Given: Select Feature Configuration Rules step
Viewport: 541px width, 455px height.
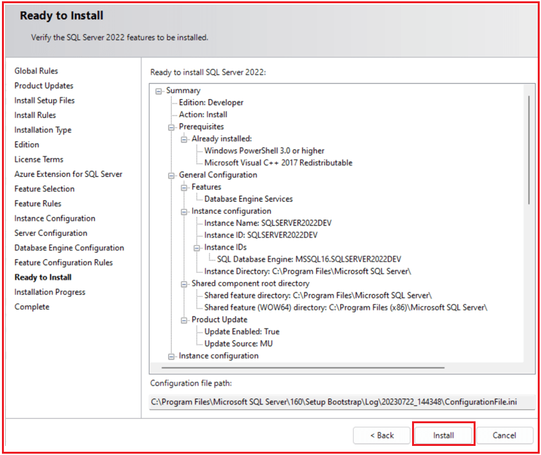Looking at the screenshot, I should click(63, 262).
